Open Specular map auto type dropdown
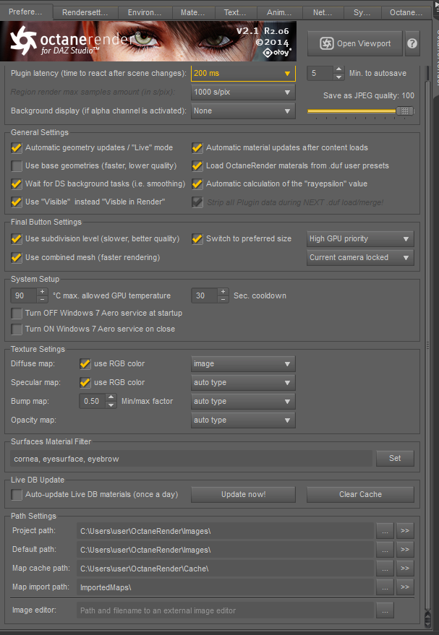439x635 pixels. coord(243,382)
